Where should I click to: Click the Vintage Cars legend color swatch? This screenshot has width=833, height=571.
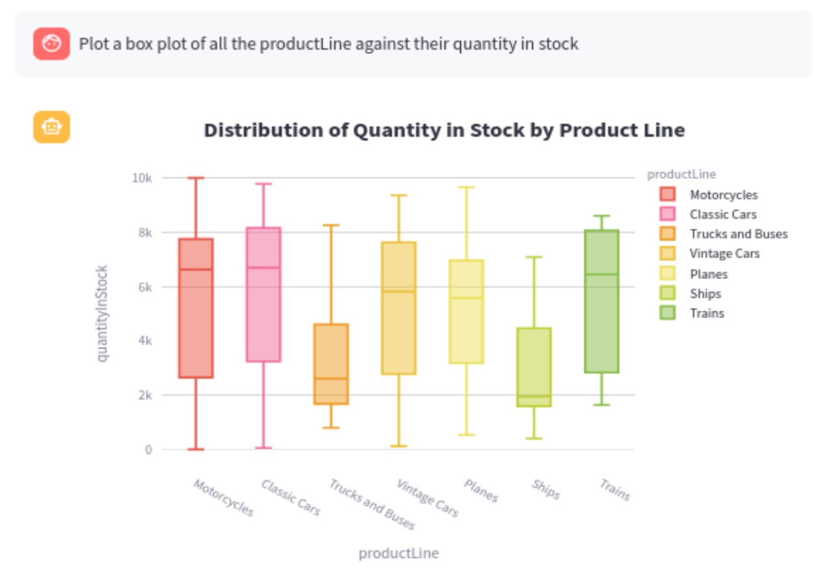click(668, 254)
